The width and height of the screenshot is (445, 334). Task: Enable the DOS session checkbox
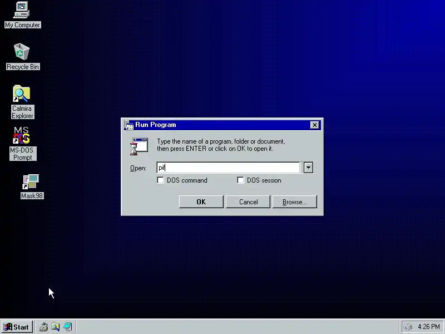point(240,180)
